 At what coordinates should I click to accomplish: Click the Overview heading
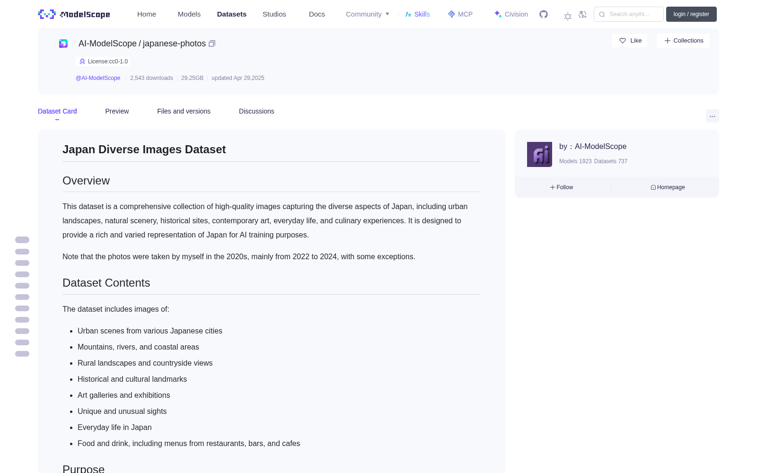pyautogui.click(x=86, y=181)
